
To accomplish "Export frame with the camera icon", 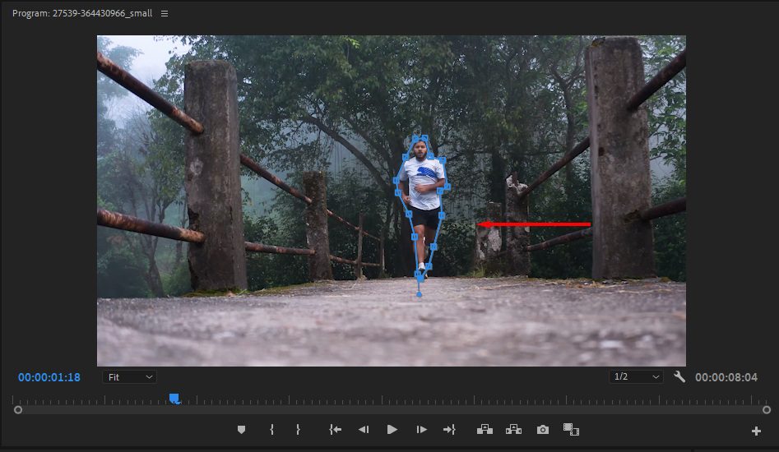I will coord(543,430).
